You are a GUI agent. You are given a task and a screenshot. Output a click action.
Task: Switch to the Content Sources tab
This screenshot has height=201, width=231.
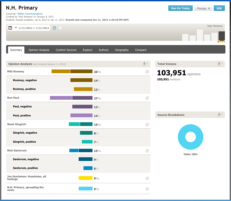point(66,50)
